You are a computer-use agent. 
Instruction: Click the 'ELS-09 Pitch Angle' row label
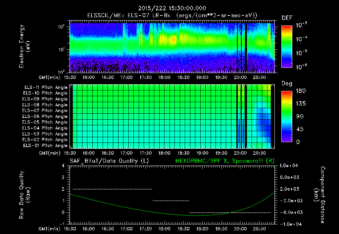click(x=45, y=99)
